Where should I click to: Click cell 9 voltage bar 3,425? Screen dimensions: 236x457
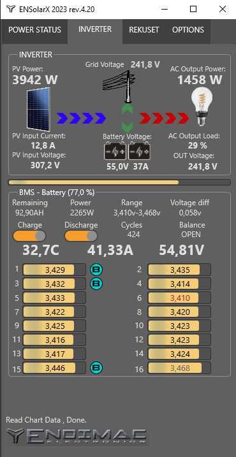[54, 326]
